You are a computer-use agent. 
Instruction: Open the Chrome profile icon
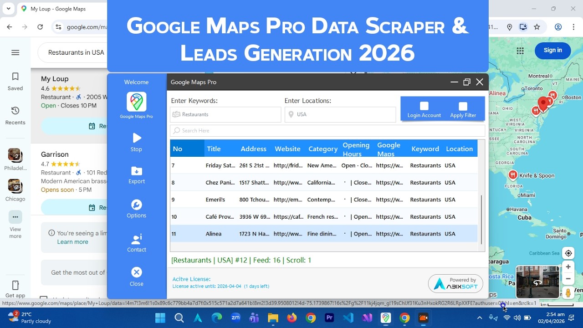tap(558, 27)
